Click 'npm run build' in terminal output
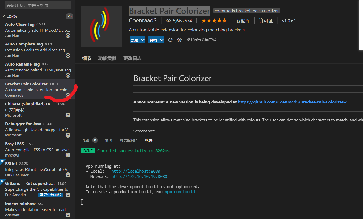 click(x=180, y=192)
